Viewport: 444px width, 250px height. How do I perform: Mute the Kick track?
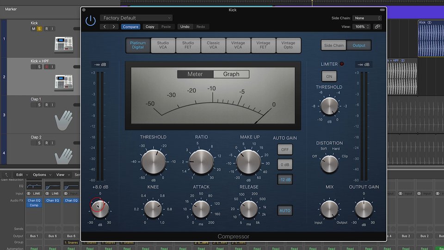(34, 29)
